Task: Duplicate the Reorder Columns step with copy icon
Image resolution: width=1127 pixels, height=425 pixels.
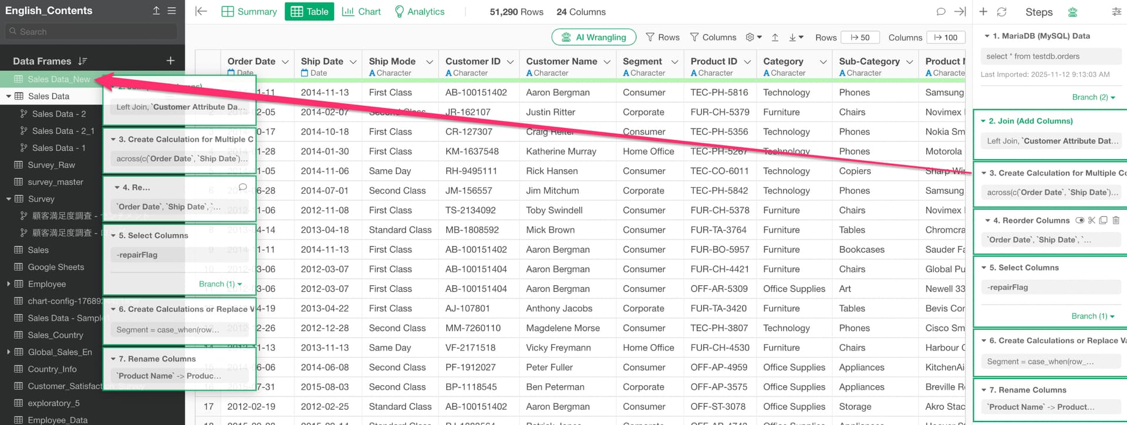Action: (1104, 221)
